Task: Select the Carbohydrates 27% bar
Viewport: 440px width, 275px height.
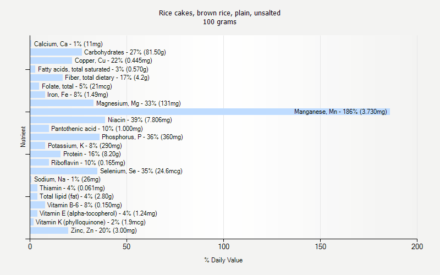Action: pos(56,52)
